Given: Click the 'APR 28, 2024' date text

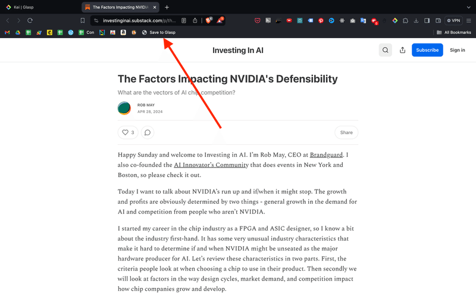Looking at the screenshot, I should (x=150, y=111).
